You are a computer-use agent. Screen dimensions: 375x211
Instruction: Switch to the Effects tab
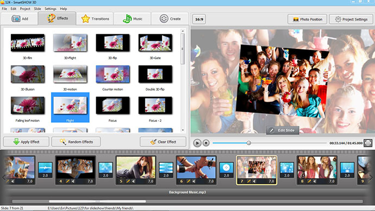[57, 18]
